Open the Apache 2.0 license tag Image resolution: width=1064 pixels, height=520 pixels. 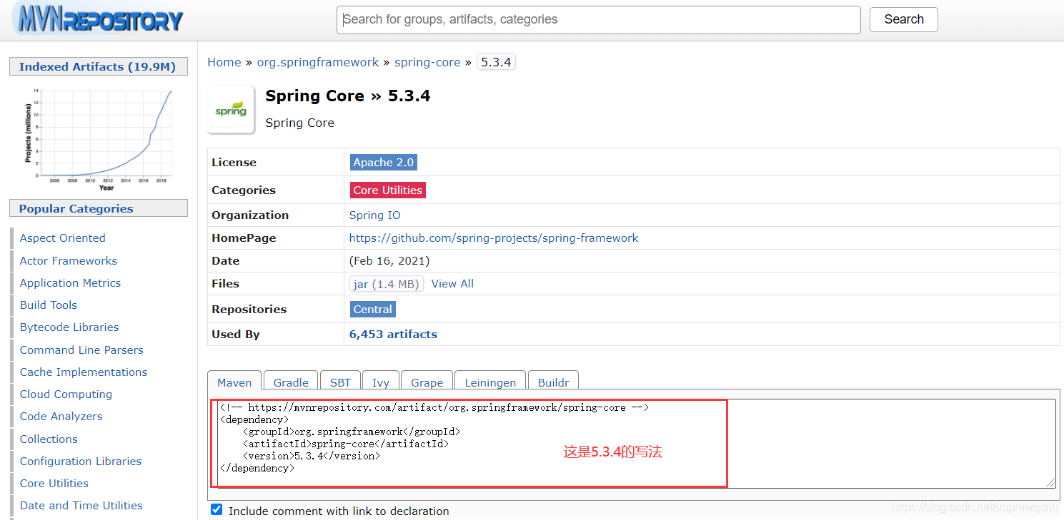[x=383, y=163]
